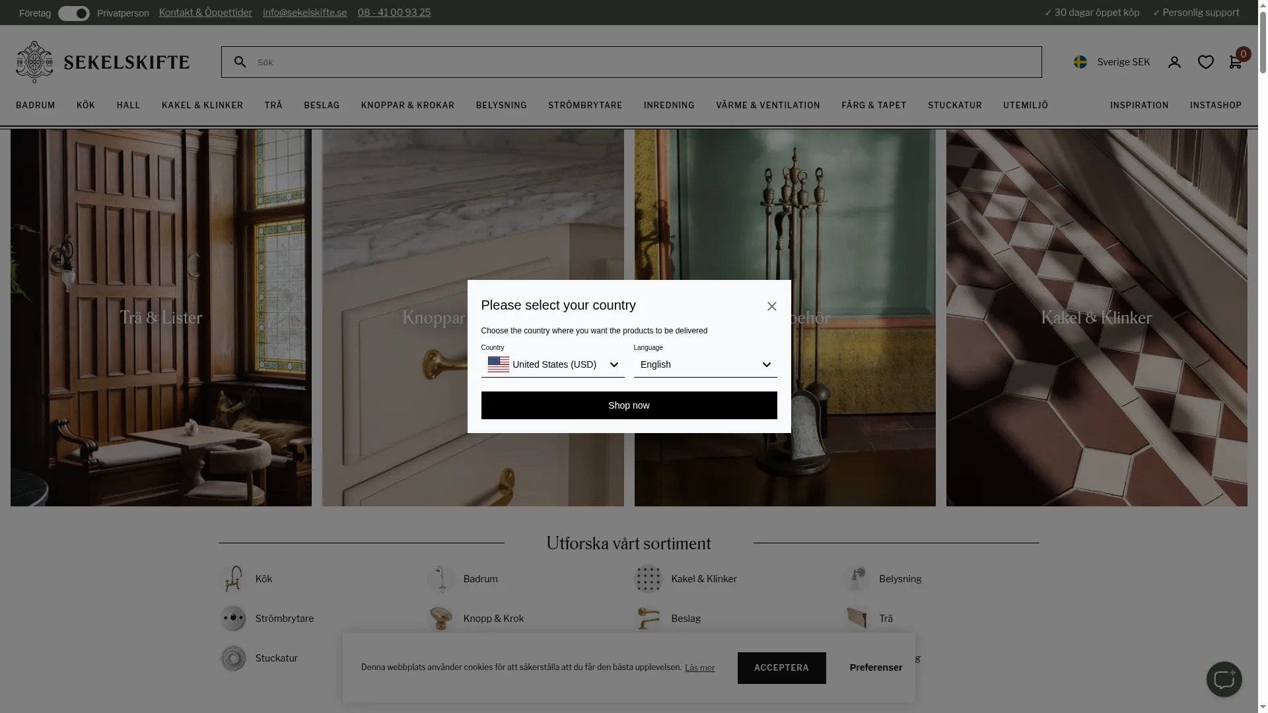Click the info@sekelskifte.se email link
1268x713 pixels.
(x=304, y=13)
